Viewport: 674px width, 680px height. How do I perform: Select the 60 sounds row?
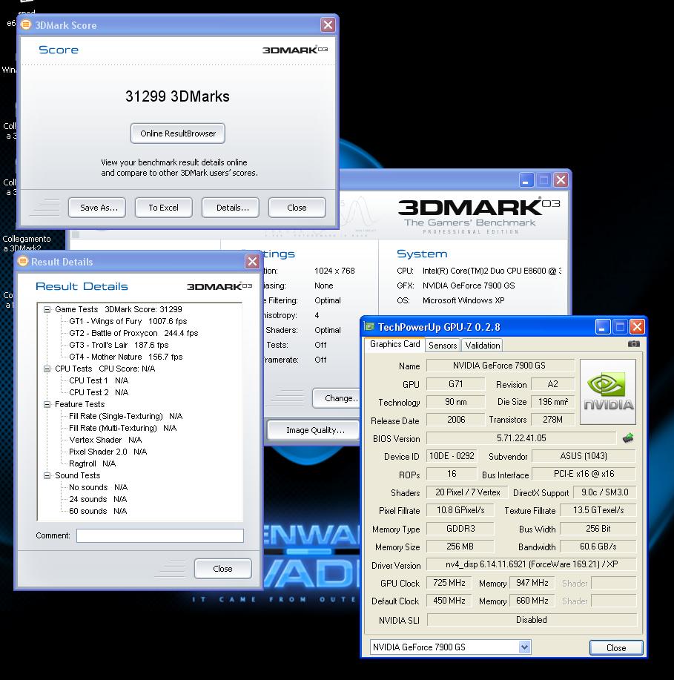click(x=98, y=512)
